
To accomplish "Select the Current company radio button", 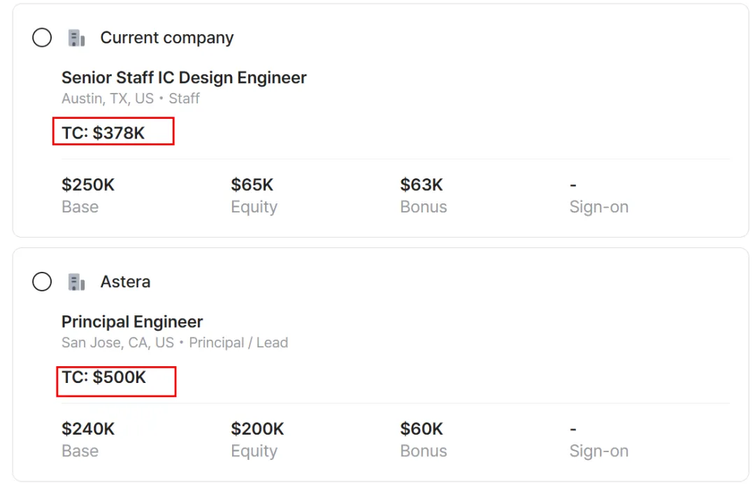I will tap(42, 38).
